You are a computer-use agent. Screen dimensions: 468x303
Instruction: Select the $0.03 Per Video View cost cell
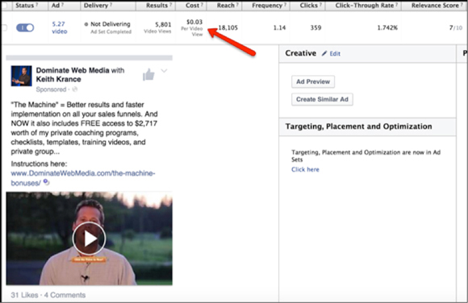tap(192, 27)
